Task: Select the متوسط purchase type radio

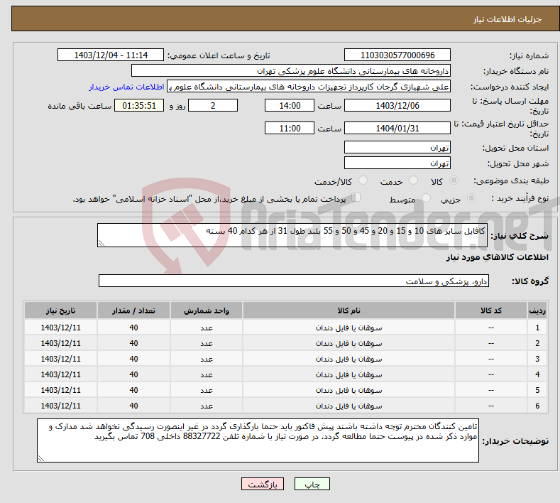Action: click(426, 198)
